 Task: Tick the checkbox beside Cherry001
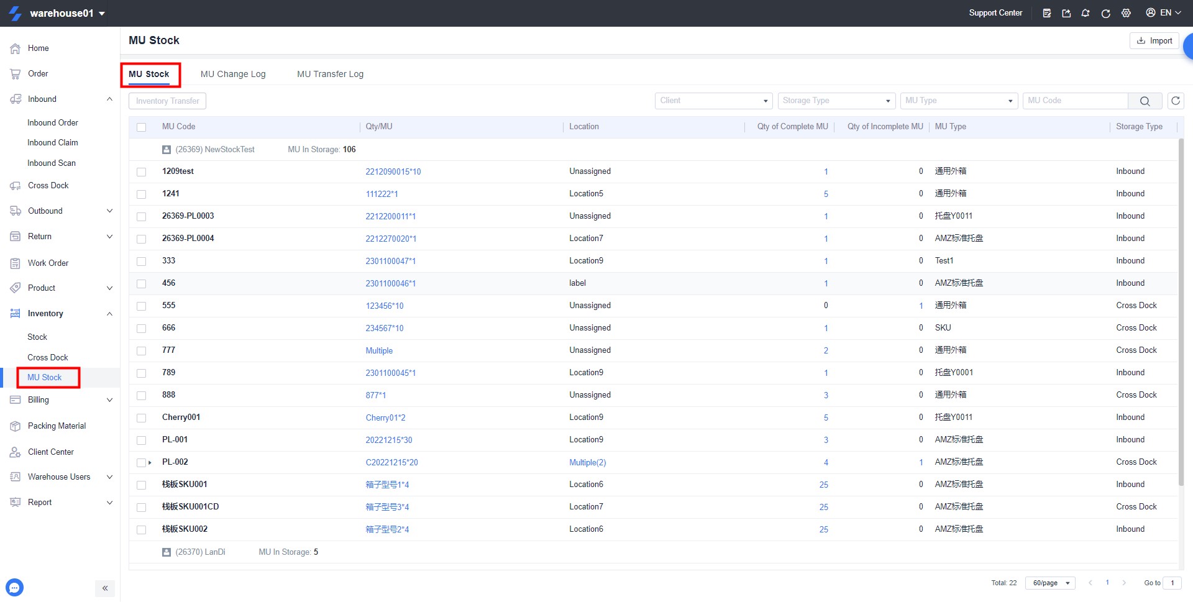tap(141, 417)
